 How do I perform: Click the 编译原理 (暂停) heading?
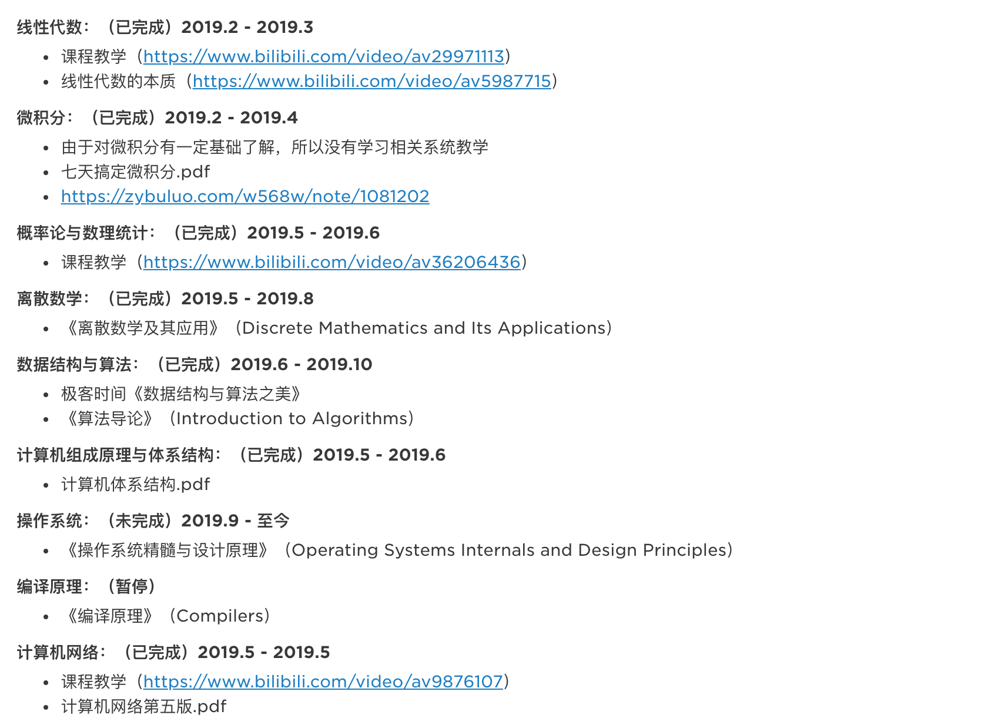[86, 586]
